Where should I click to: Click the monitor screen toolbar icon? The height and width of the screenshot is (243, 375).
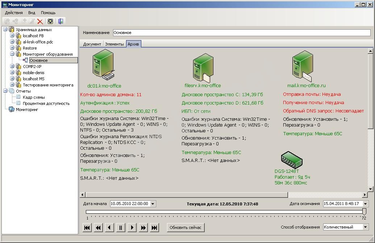pyautogui.click(x=50, y=21)
